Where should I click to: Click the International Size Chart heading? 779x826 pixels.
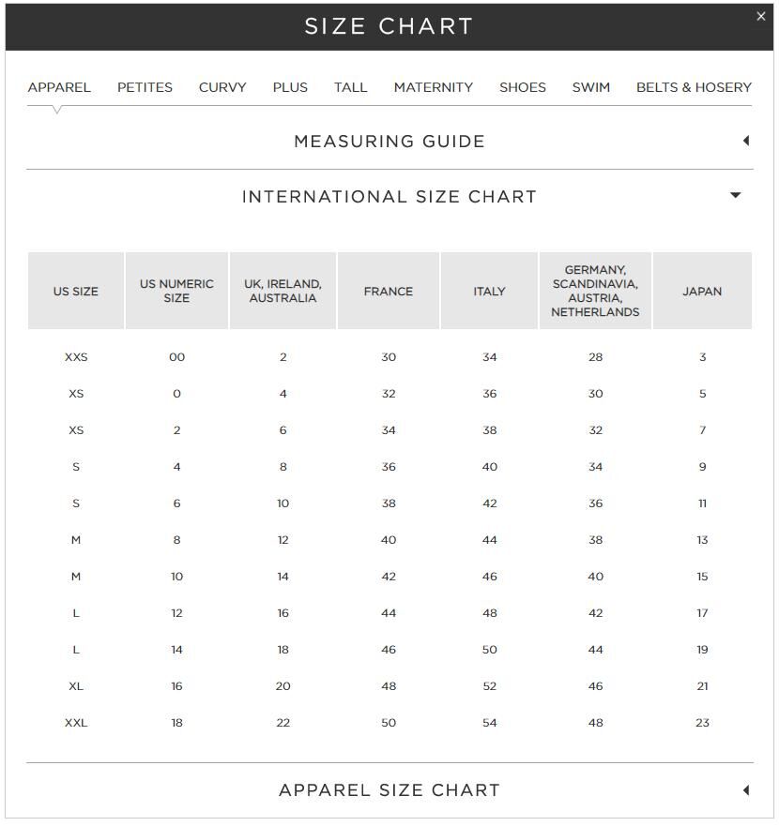pyautogui.click(x=389, y=197)
